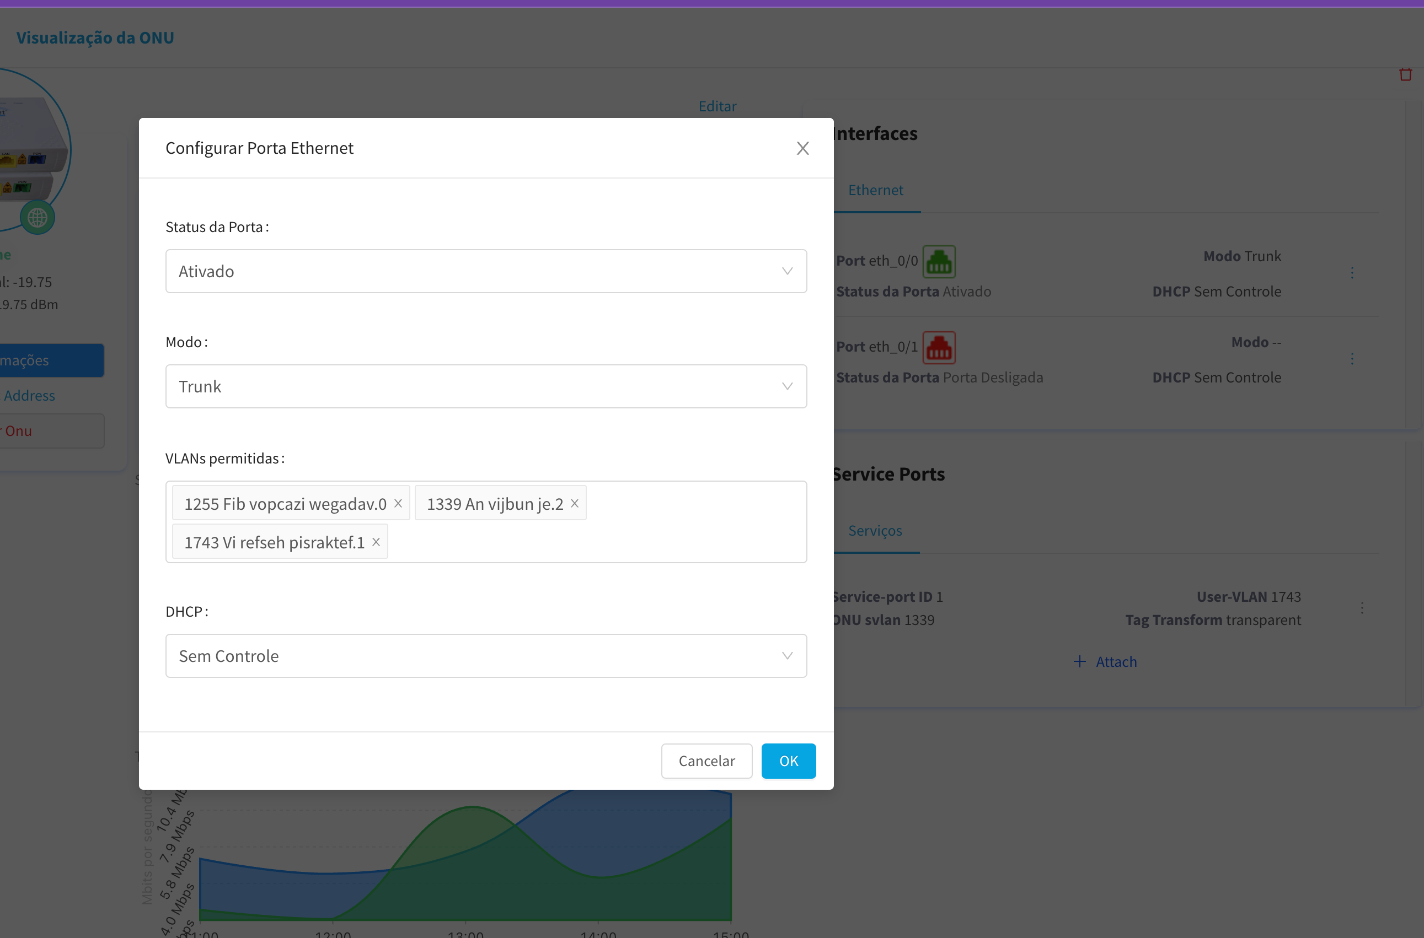Remove VLAN 1255 Fib vopcazi wegadav.0 tag

pos(398,504)
